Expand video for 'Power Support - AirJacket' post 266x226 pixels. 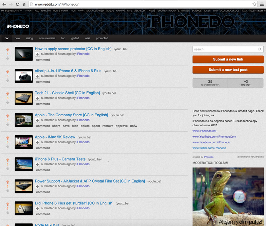pos(37,186)
